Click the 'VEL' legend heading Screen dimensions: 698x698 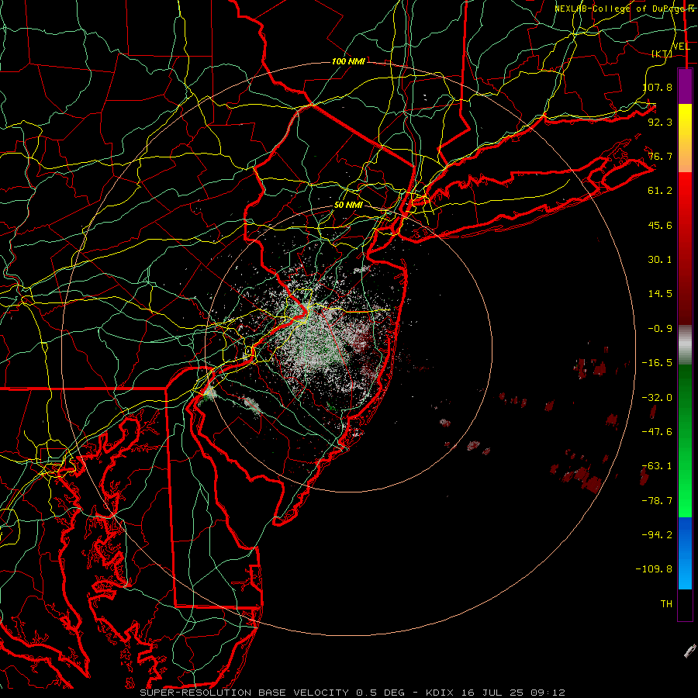coord(681,47)
